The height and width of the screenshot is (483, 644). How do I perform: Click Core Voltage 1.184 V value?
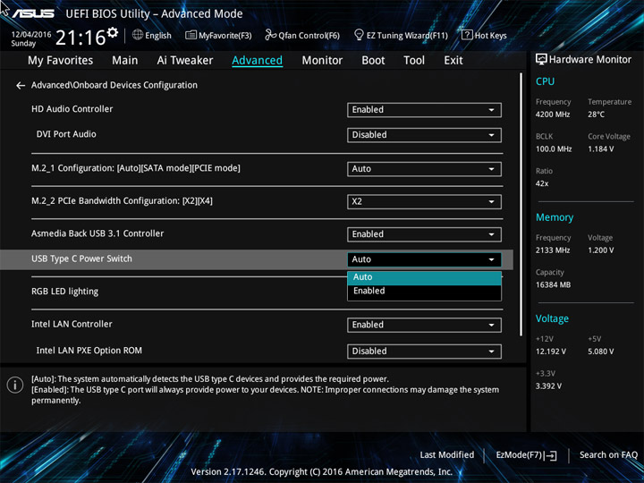click(x=600, y=149)
